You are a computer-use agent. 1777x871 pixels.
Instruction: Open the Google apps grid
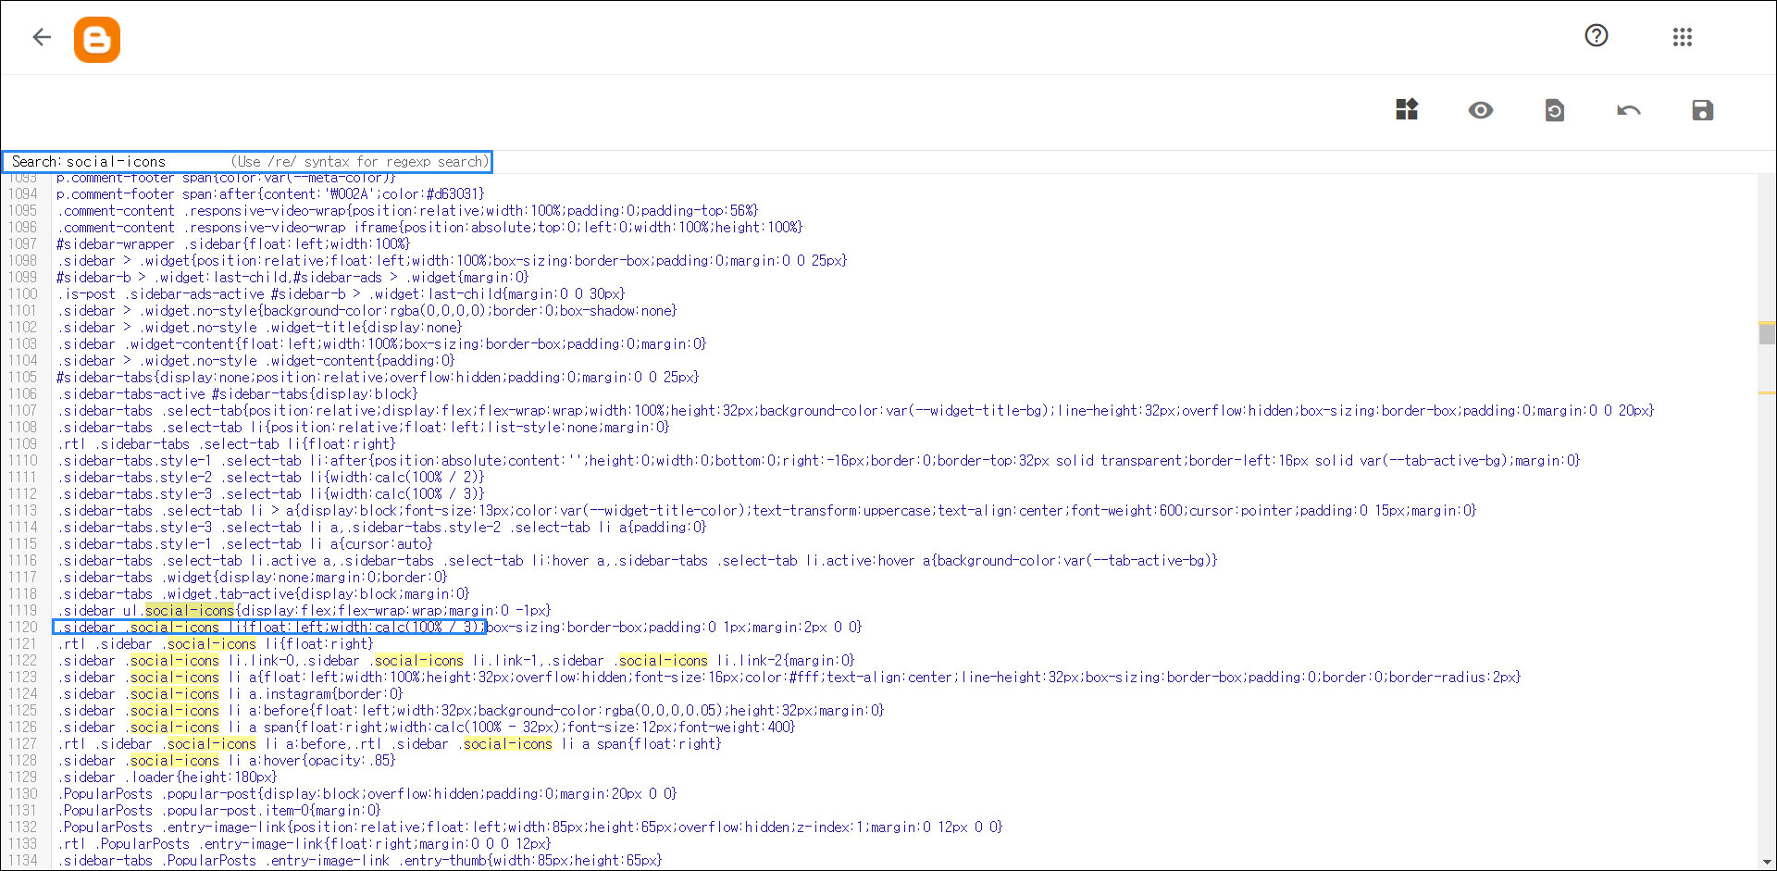point(1683,37)
